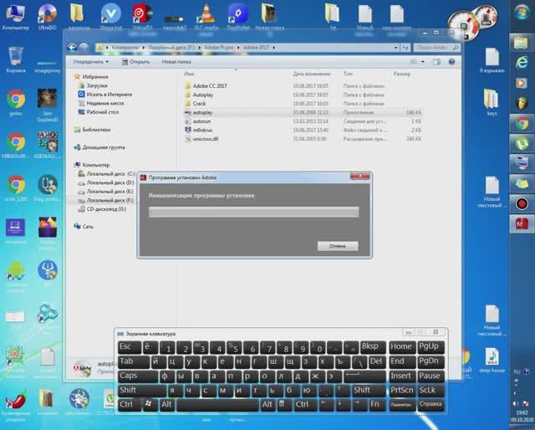Click the installer initialization progress bar

[254, 212]
